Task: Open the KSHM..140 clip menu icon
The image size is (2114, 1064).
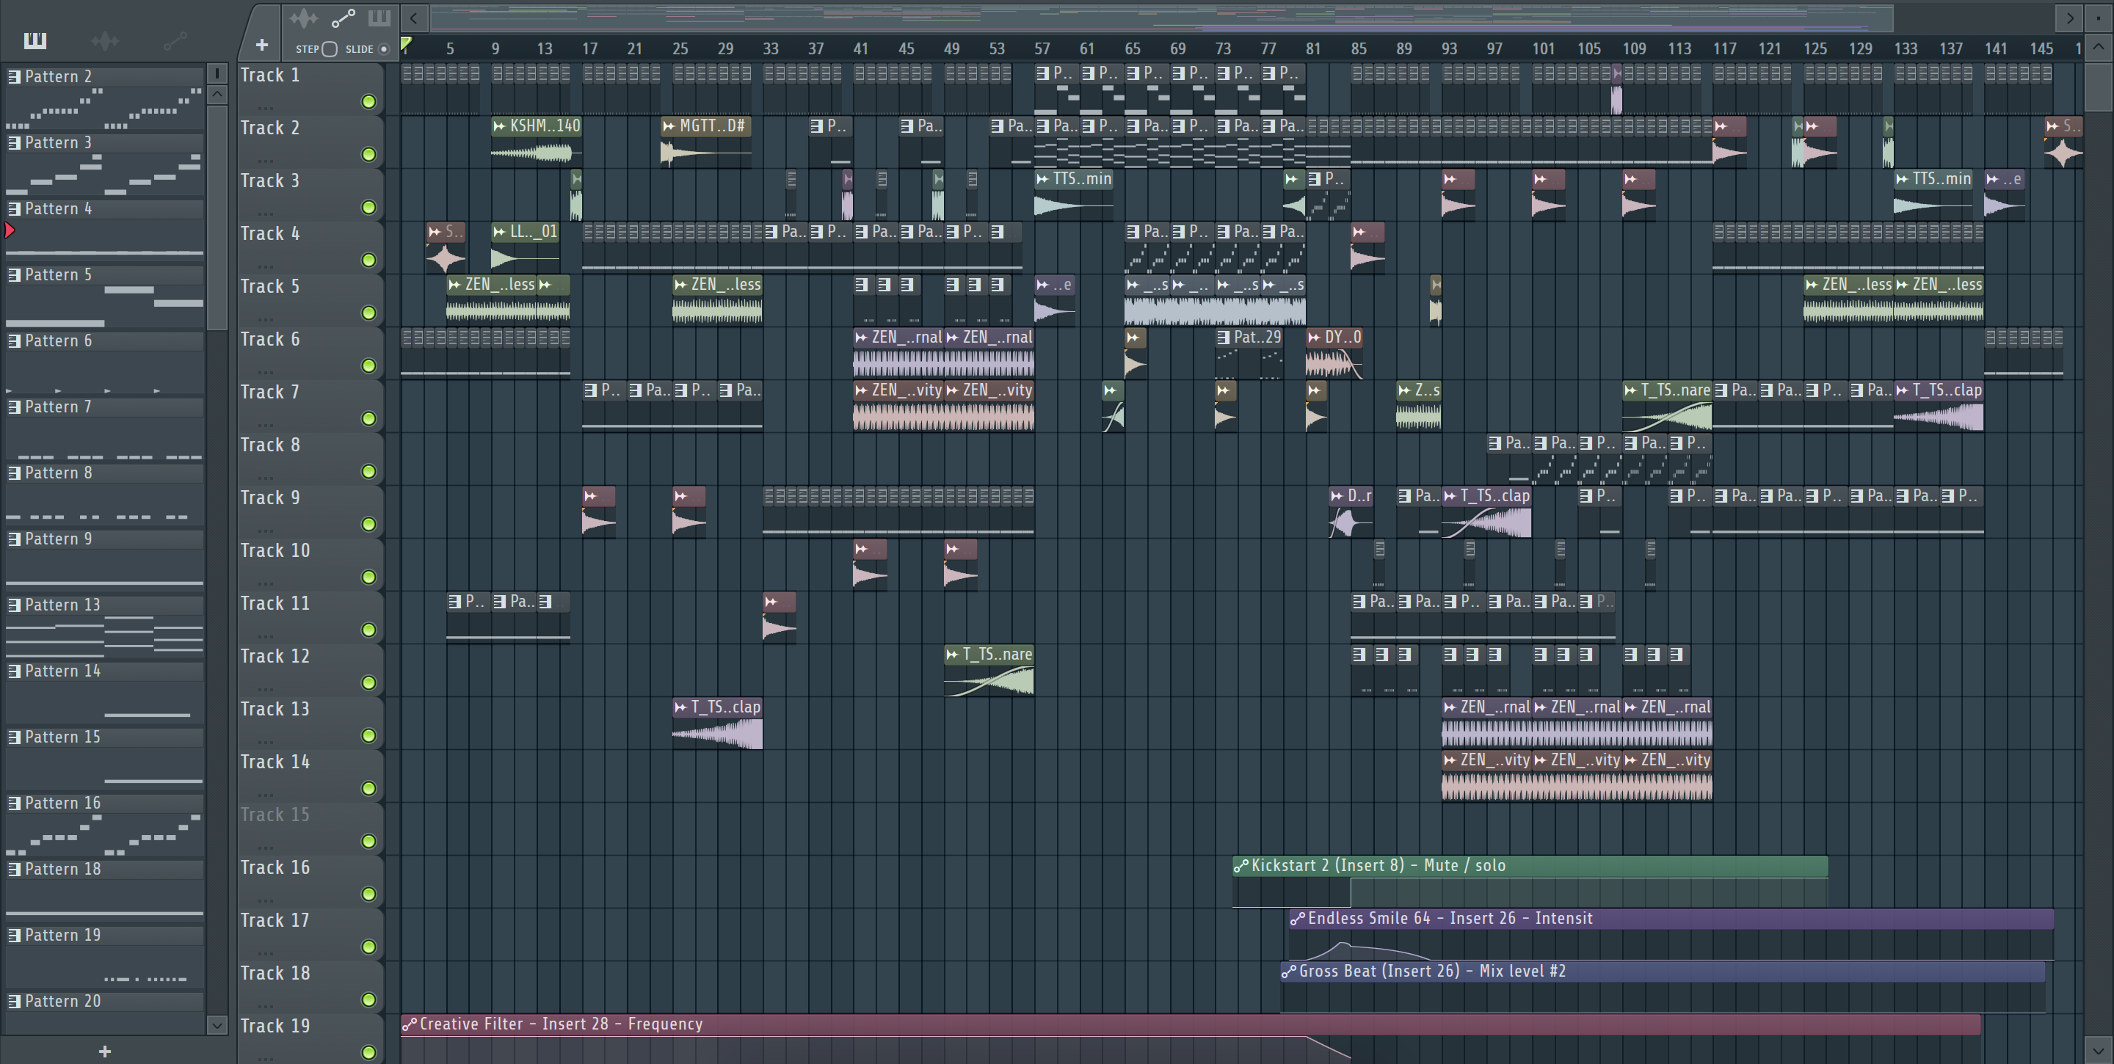Action: 499,125
